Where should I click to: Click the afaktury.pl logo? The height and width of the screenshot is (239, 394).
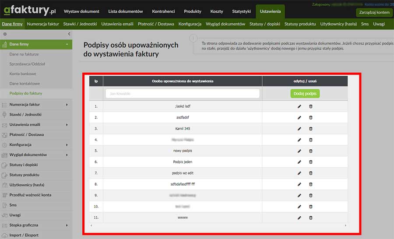coord(30,11)
